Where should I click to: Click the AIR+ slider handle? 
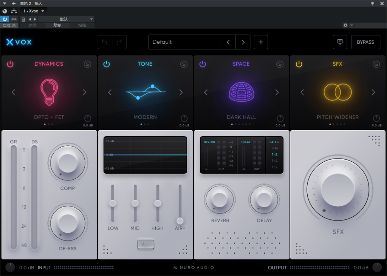pyautogui.click(x=180, y=221)
